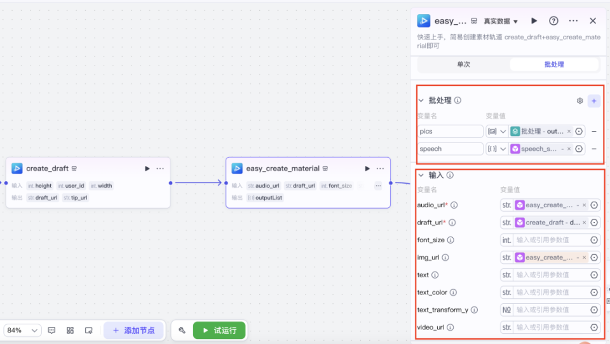This screenshot has height=344, width=610.
Task: Open help question mark in side panel
Action: coord(553,21)
